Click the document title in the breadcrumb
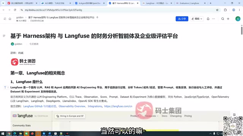 pos(61,17)
